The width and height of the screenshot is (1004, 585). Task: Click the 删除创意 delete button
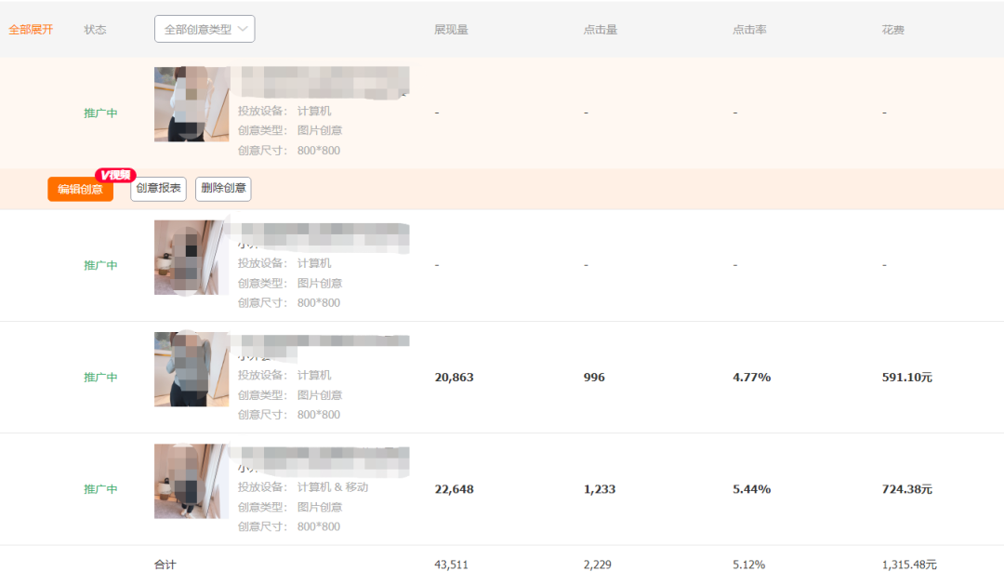(223, 189)
